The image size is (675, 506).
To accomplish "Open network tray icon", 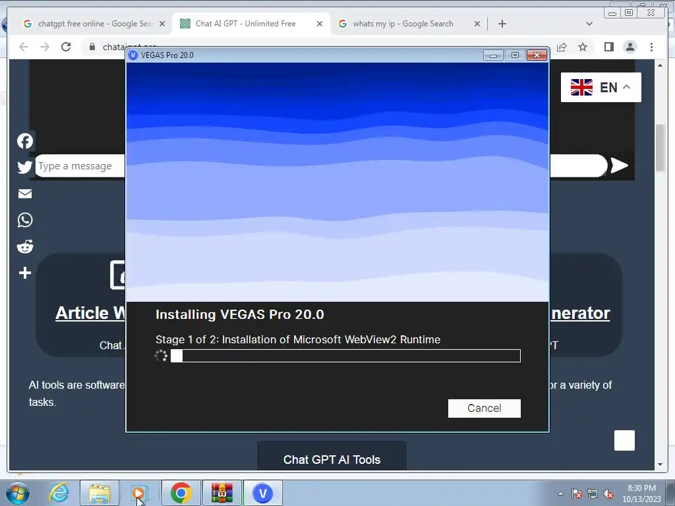I will click(x=593, y=493).
